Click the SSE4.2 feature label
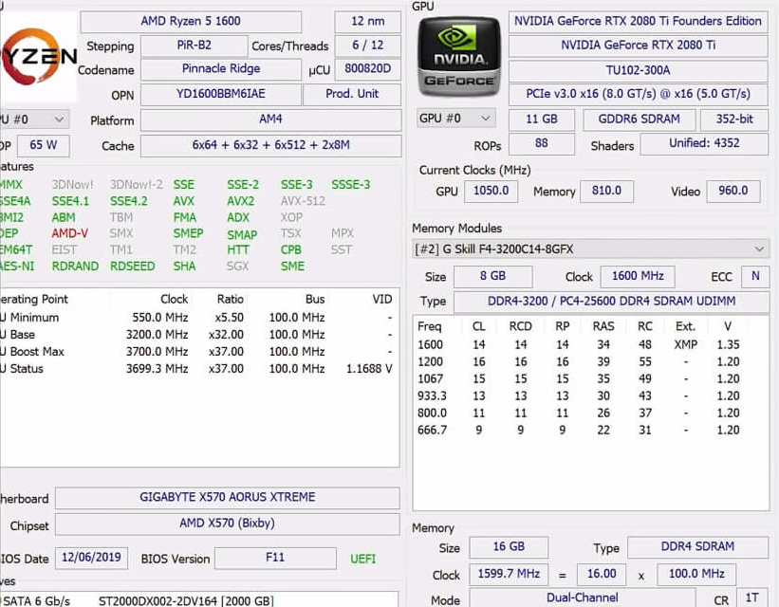 click(129, 201)
